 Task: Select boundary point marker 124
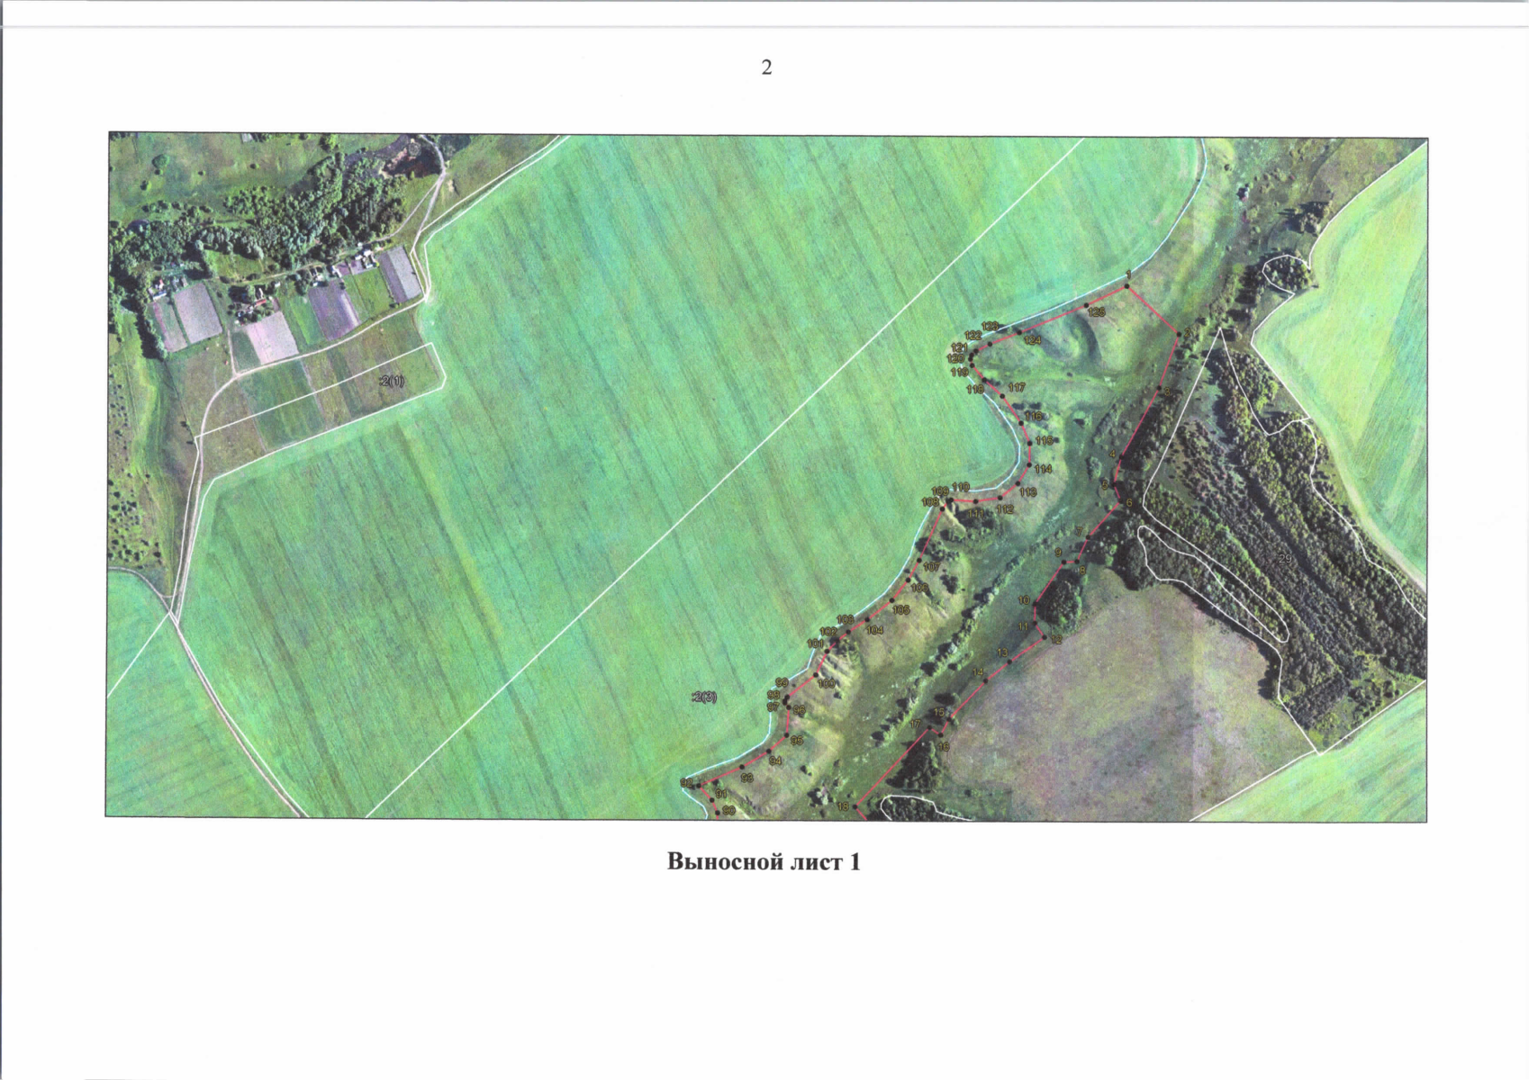point(1018,332)
